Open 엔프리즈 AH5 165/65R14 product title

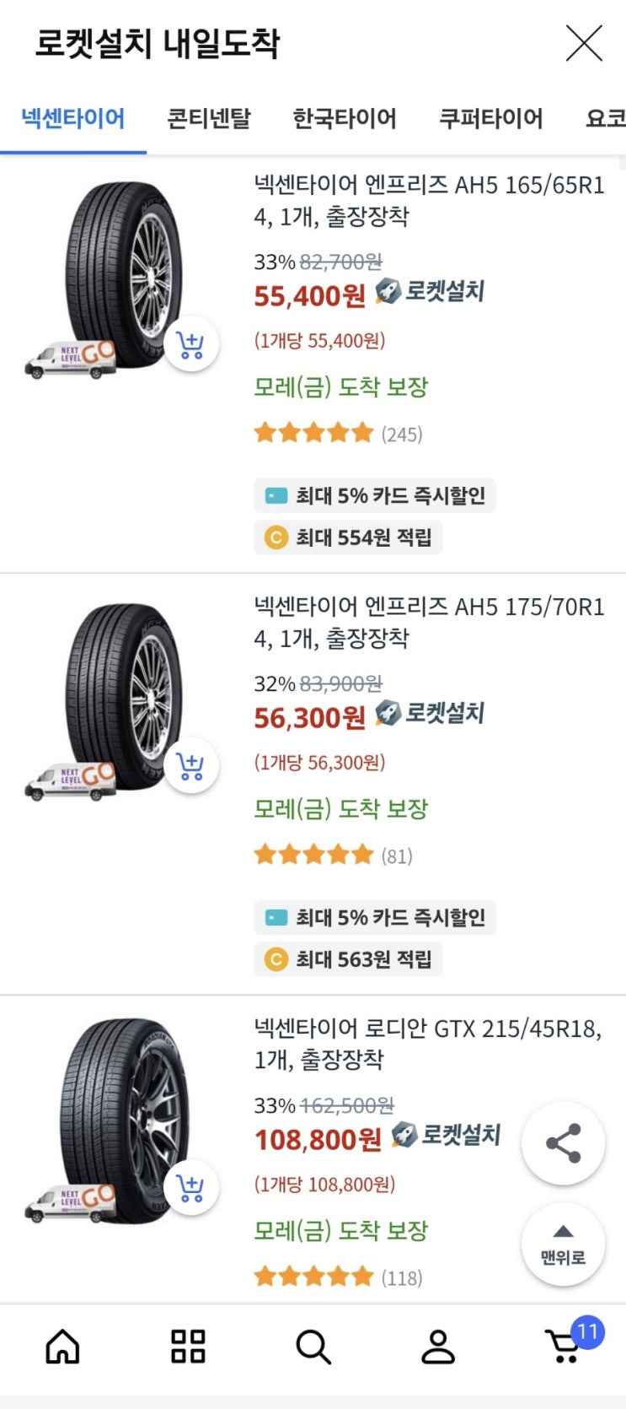click(x=429, y=200)
